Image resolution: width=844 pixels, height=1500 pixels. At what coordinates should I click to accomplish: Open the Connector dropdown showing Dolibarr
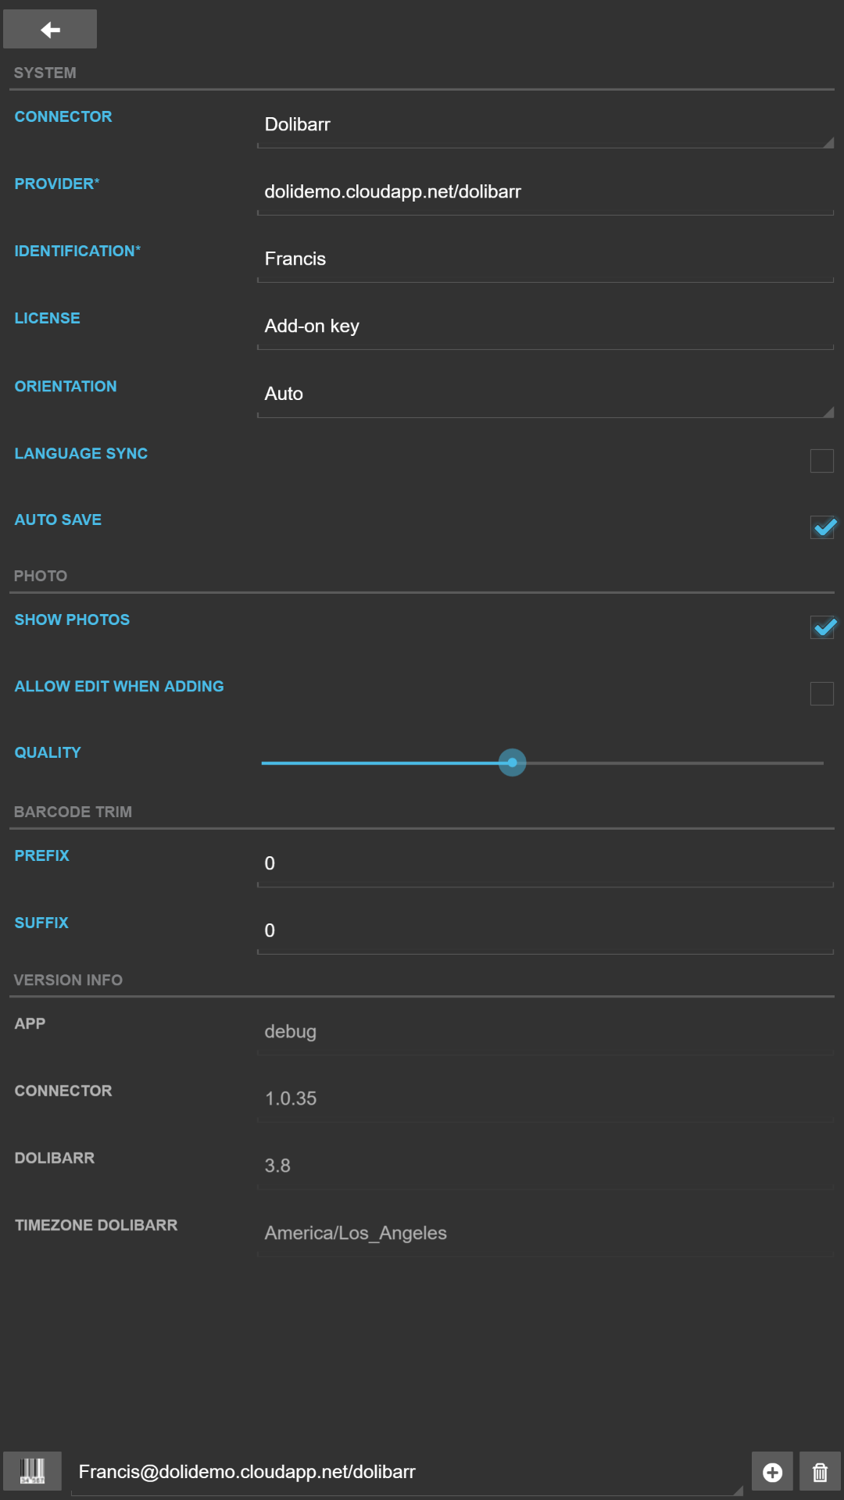(545, 125)
